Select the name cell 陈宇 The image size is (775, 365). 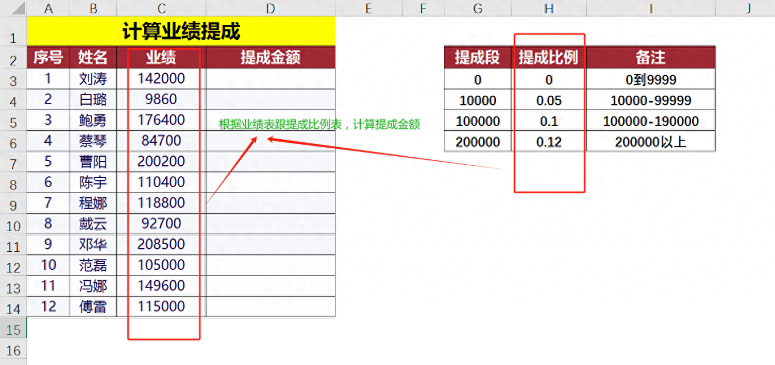click(93, 182)
